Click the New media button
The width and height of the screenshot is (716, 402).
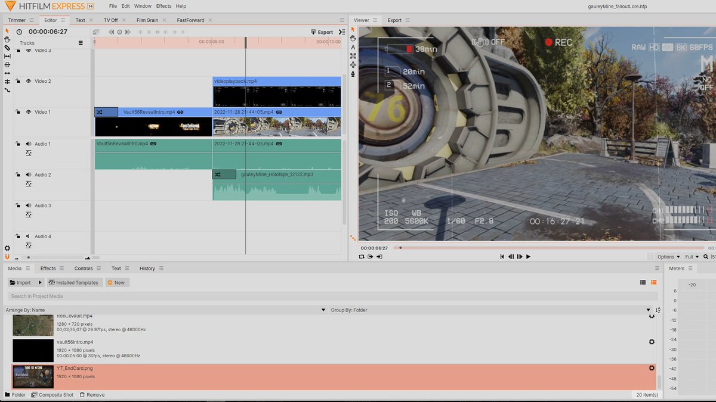pyautogui.click(x=117, y=282)
